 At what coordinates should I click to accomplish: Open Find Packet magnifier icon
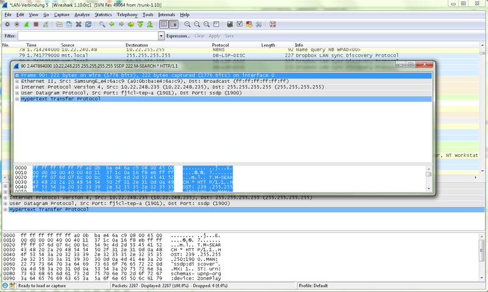click(102, 24)
